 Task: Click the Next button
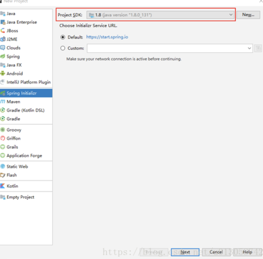click(185, 252)
